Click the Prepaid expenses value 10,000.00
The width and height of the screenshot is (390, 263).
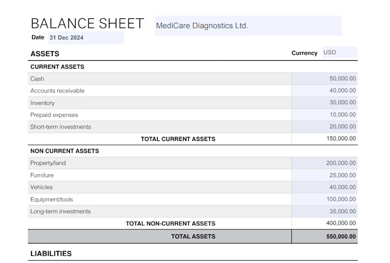pyautogui.click(x=325, y=115)
